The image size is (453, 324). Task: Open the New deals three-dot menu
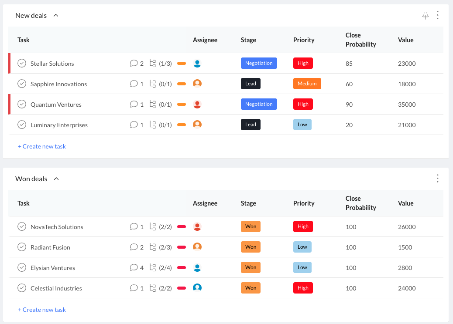pos(438,15)
